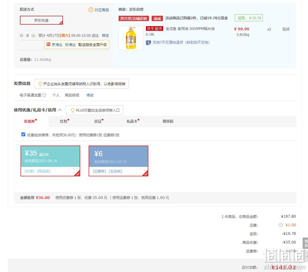Open the 京准达 link

click(57, 45)
